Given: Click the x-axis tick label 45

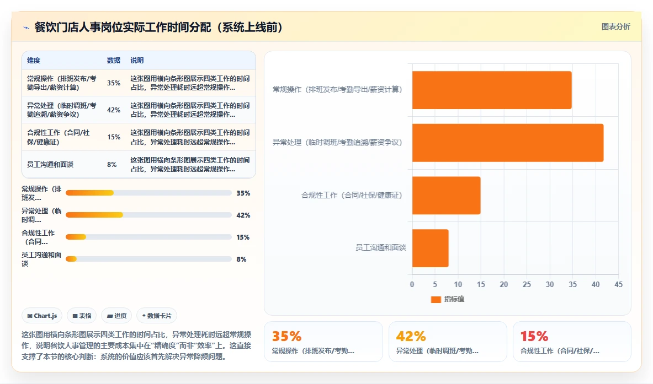Looking at the screenshot, I should pos(618,285).
